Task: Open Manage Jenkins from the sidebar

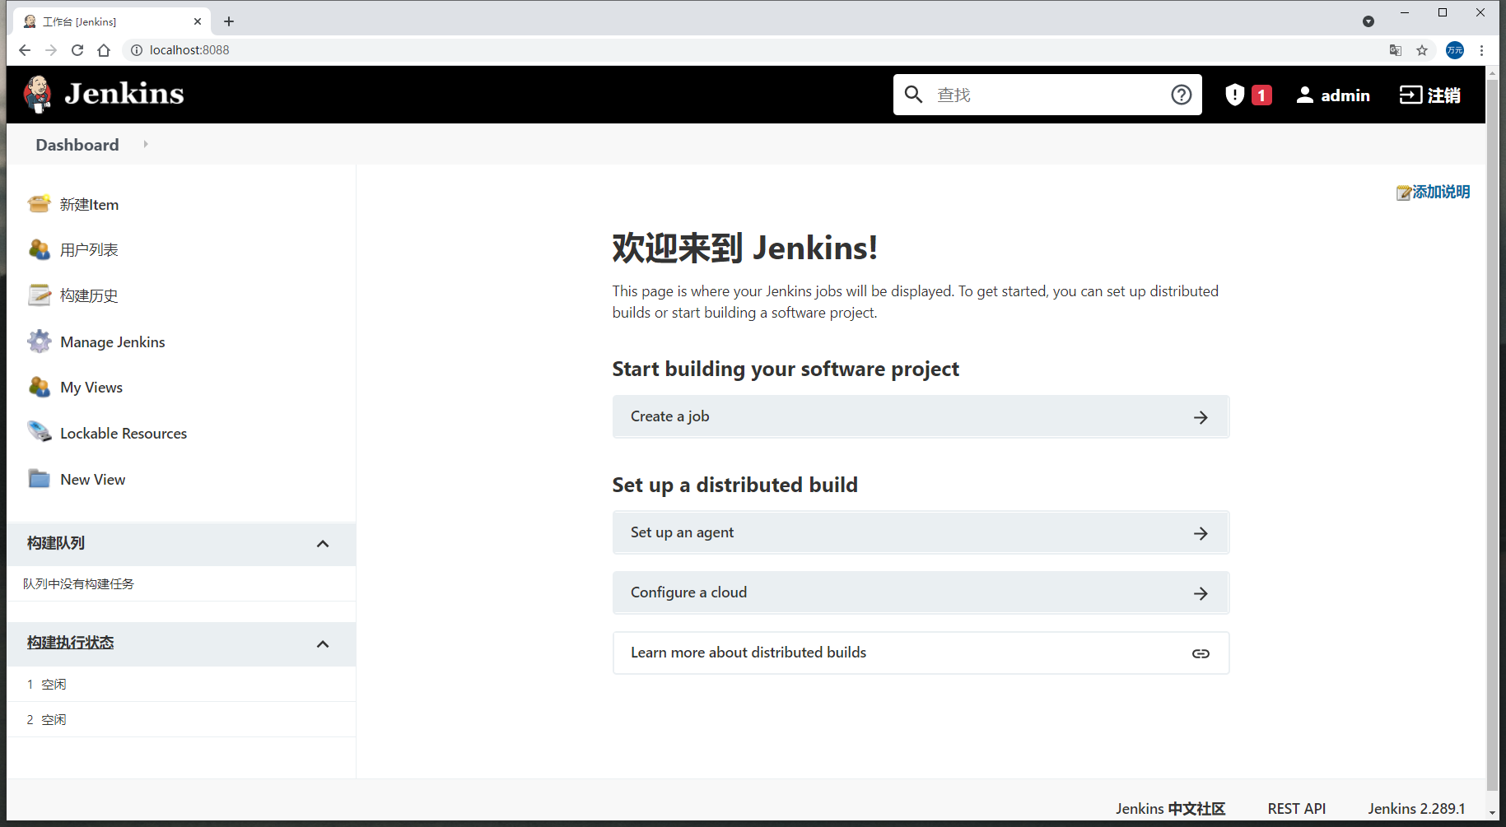Action: [x=113, y=341]
